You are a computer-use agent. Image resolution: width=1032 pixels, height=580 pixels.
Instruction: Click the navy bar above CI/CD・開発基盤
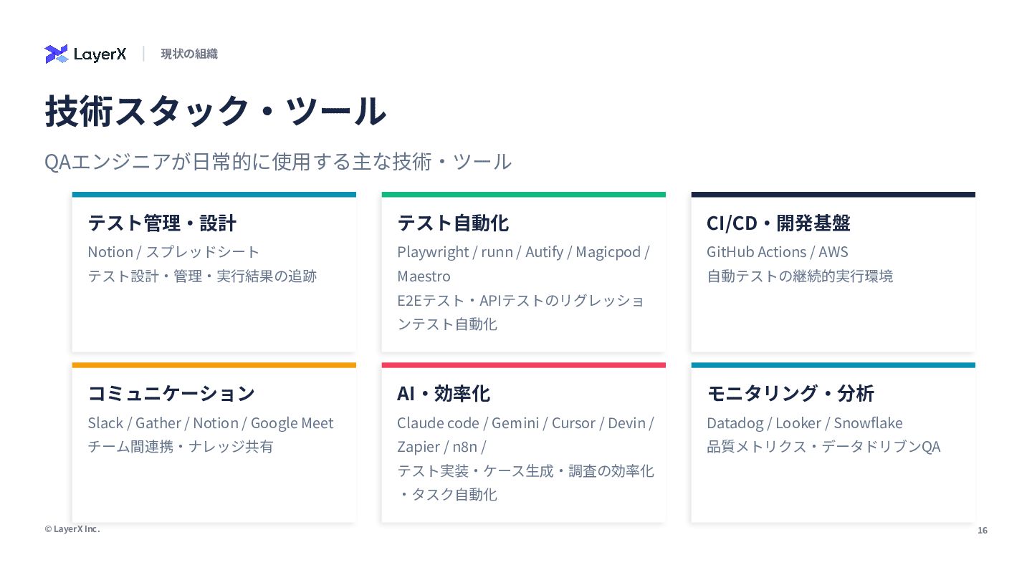click(833, 195)
